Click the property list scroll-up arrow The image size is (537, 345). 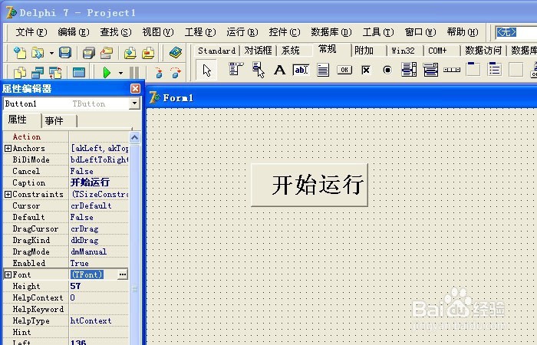[x=134, y=137]
